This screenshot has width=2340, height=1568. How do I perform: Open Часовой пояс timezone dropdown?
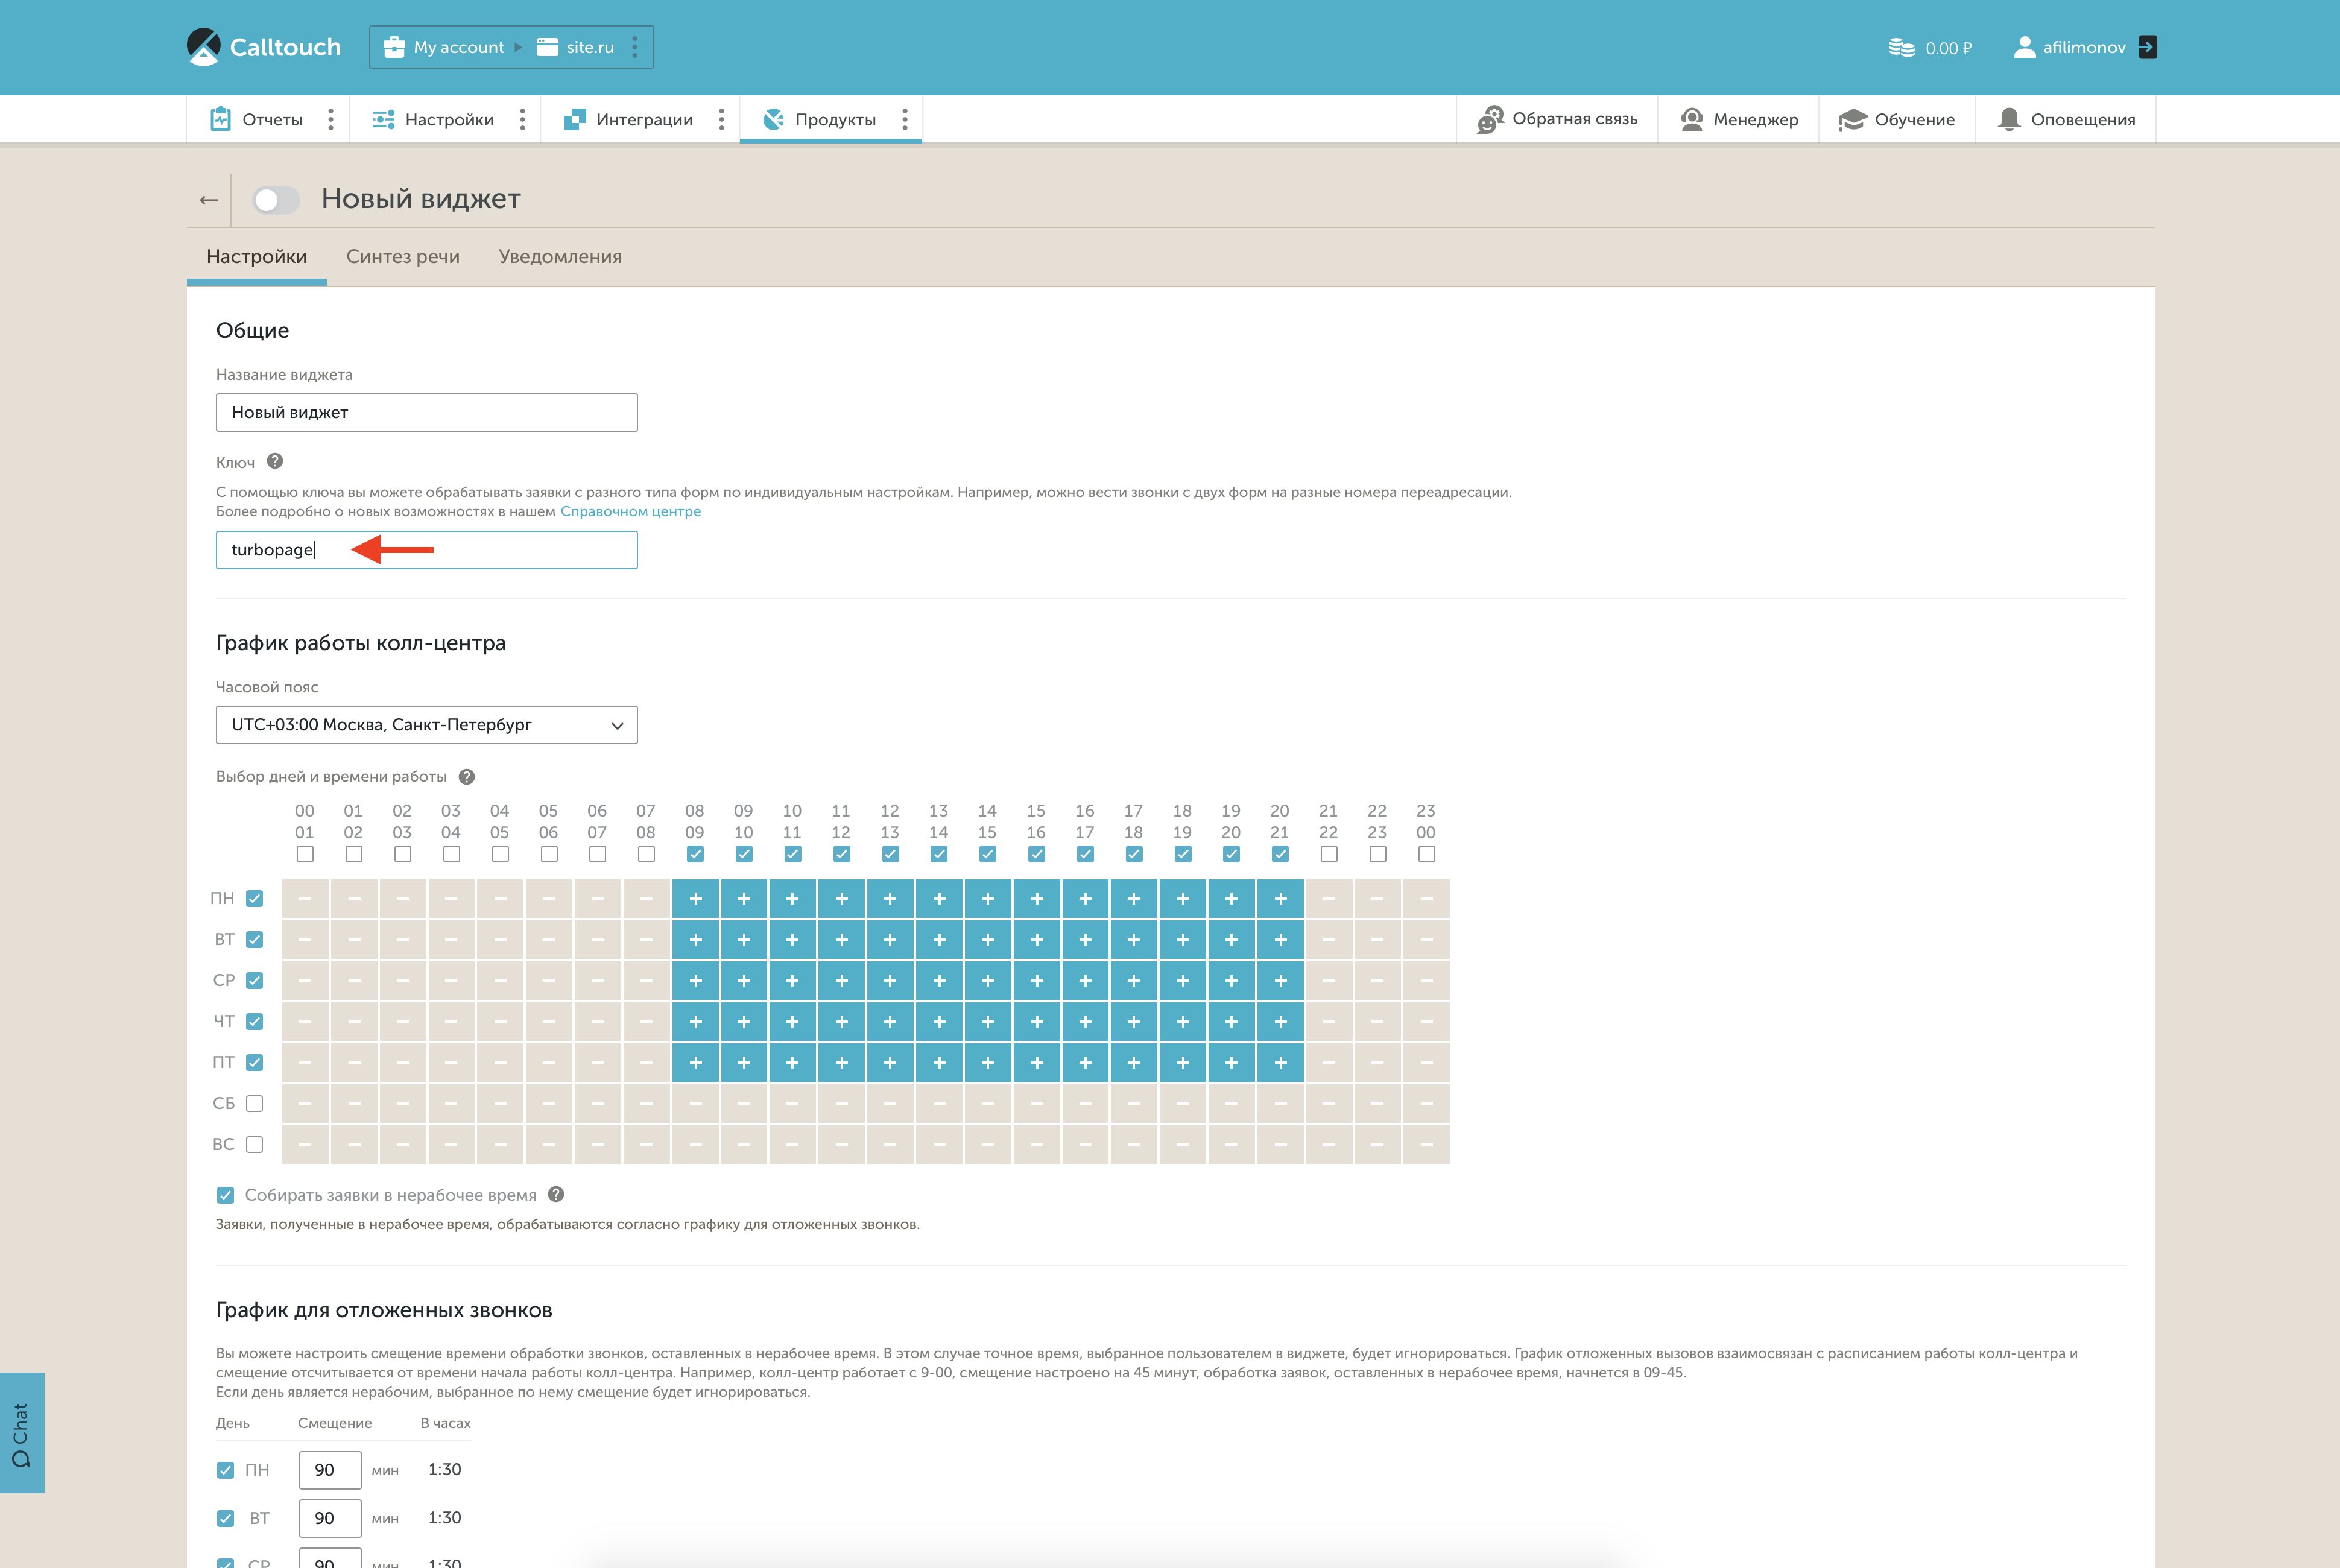coord(427,725)
